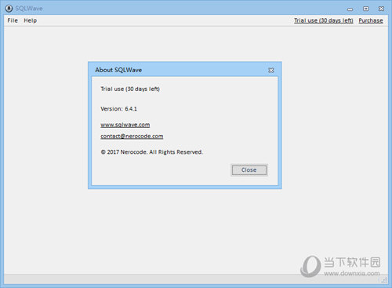Click the SQLWave app icon in title bar
The image size is (392, 288).
[x=9, y=9]
